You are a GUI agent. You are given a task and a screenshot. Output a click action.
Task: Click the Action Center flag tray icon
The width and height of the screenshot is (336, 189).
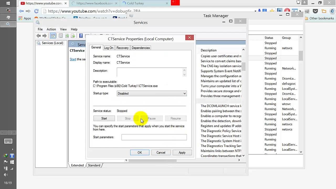6,162
